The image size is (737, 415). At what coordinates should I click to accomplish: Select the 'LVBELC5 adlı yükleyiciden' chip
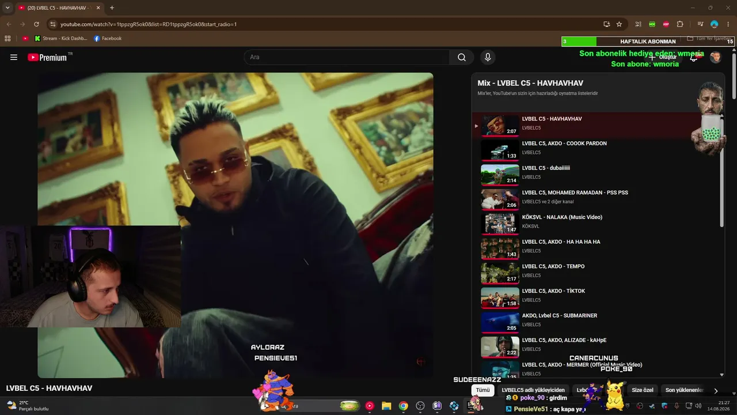(x=533, y=390)
